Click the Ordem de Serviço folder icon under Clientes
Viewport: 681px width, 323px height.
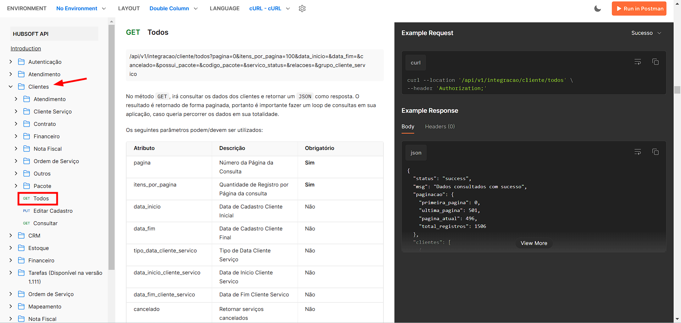click(x=27, y=161)
